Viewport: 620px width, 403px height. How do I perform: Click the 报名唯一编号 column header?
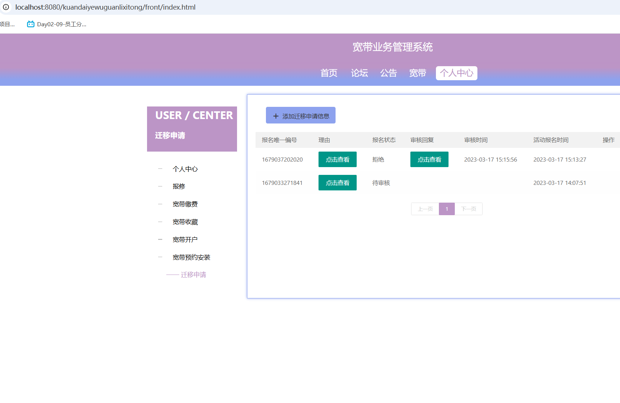[x=279, y=140]
